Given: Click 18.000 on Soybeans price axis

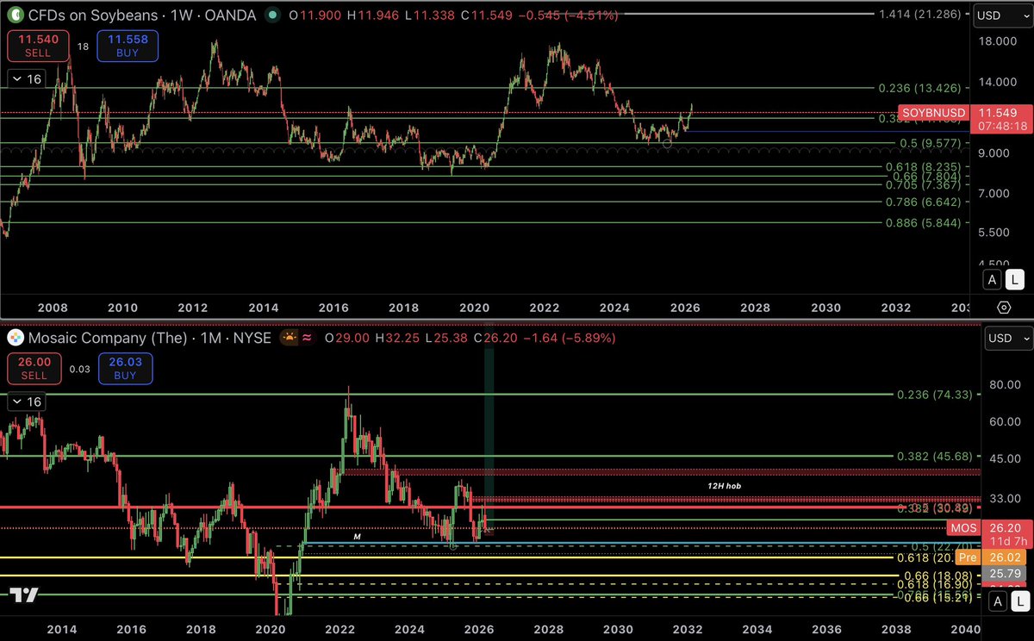Looking at the screenshot, I should pyautogui.click(x=1000, y=40).
